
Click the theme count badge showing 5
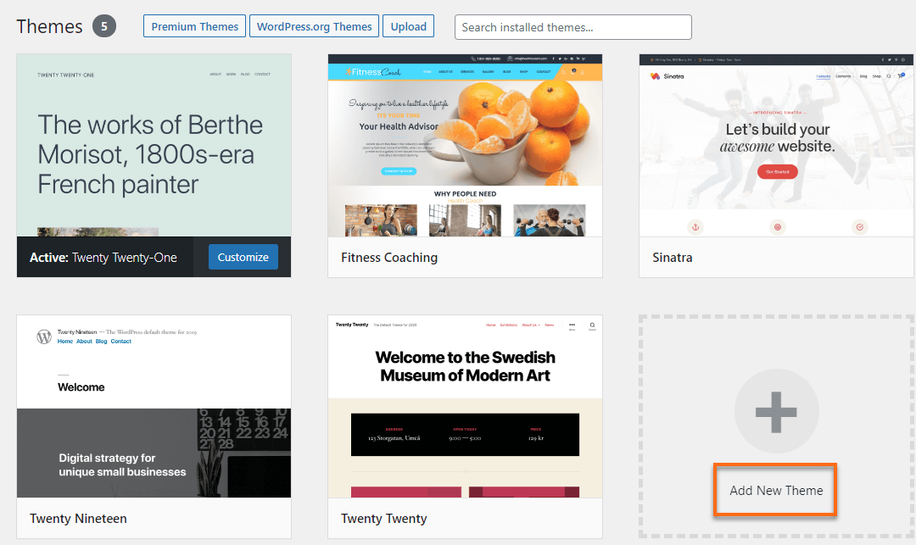[x=104, y=26]
